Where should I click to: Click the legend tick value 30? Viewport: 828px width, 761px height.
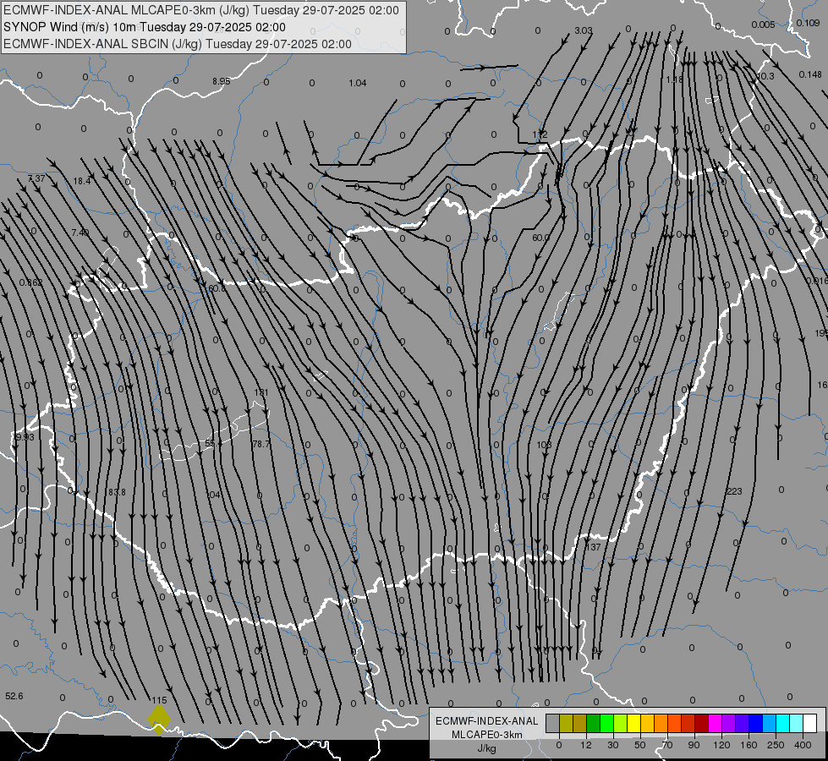point(612,745)
